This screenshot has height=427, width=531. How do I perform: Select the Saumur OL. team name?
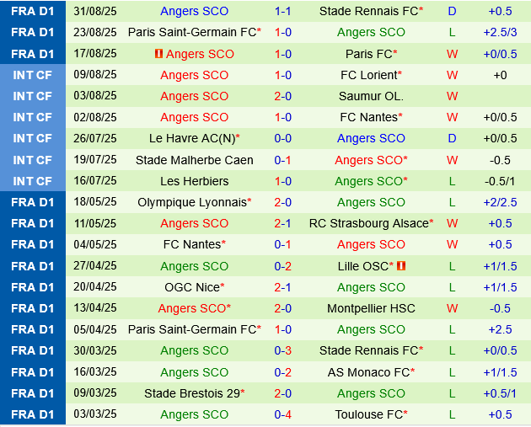coord(371,96)
